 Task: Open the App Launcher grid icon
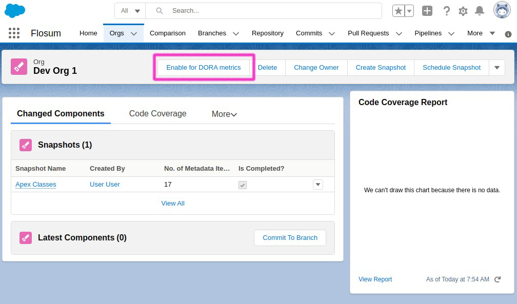(x=14, y=33)
